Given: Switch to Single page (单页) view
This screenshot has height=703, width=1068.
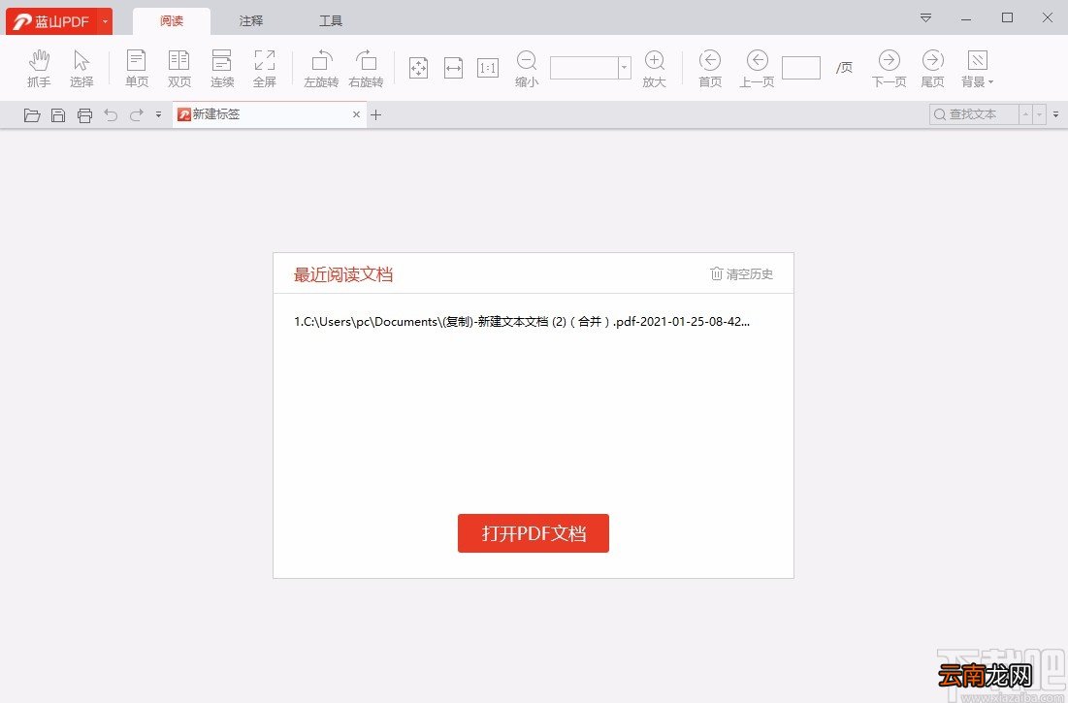Looking at the screenshot, I should click(x=137, y=68).
